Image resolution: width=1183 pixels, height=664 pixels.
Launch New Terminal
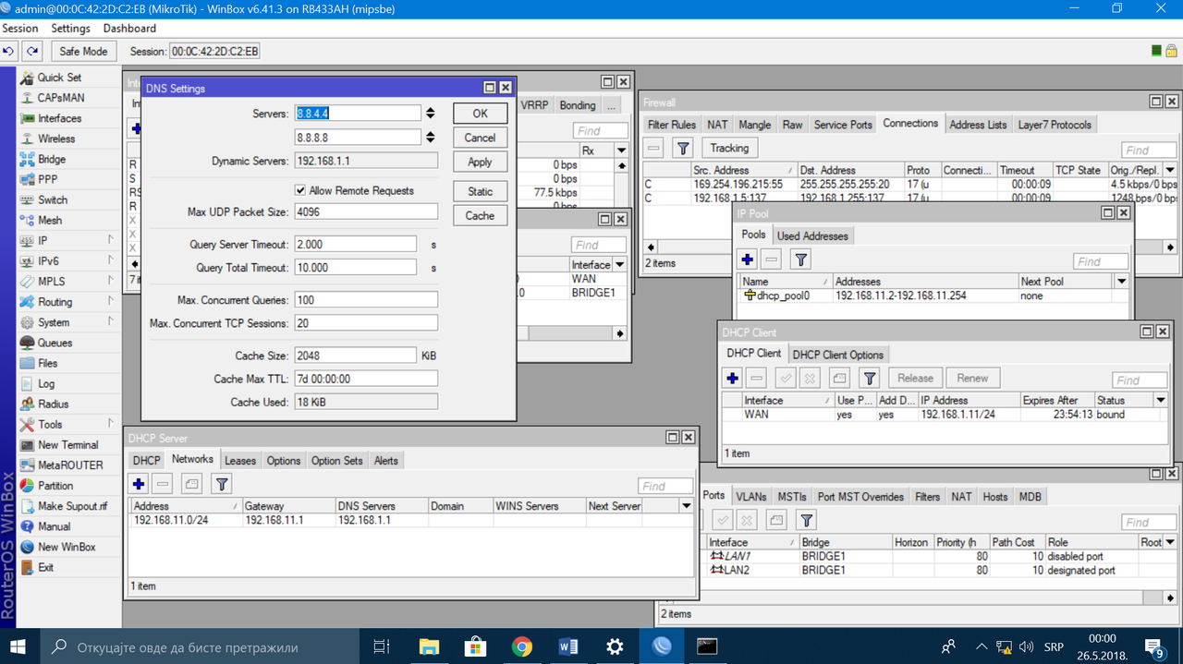(67, 444)
